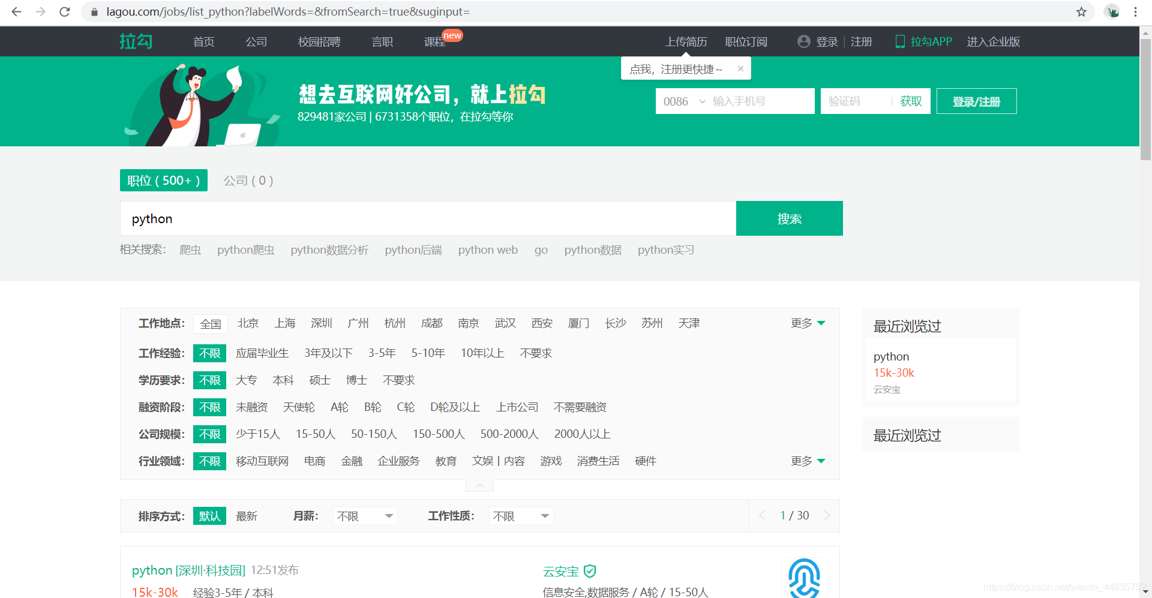The width and height of the screenshot is (1152, 598).
Task: Open the 月薪 salary dropdown
Action: [365, 516]
